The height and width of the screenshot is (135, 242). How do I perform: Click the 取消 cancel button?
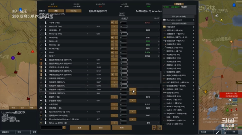click(x=122, y=128)
